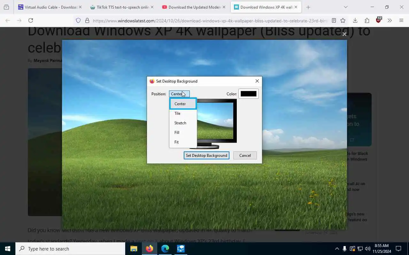Image resolution: width=409 pixels, height=255 pixels.
Task: Open notification center icon
Action: [x=398, y=249]
